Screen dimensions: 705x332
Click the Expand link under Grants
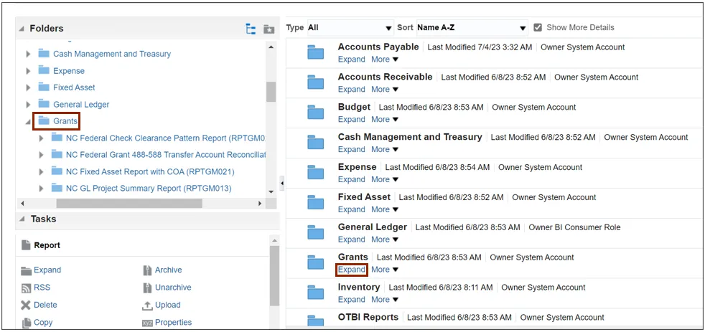[352, 270]
